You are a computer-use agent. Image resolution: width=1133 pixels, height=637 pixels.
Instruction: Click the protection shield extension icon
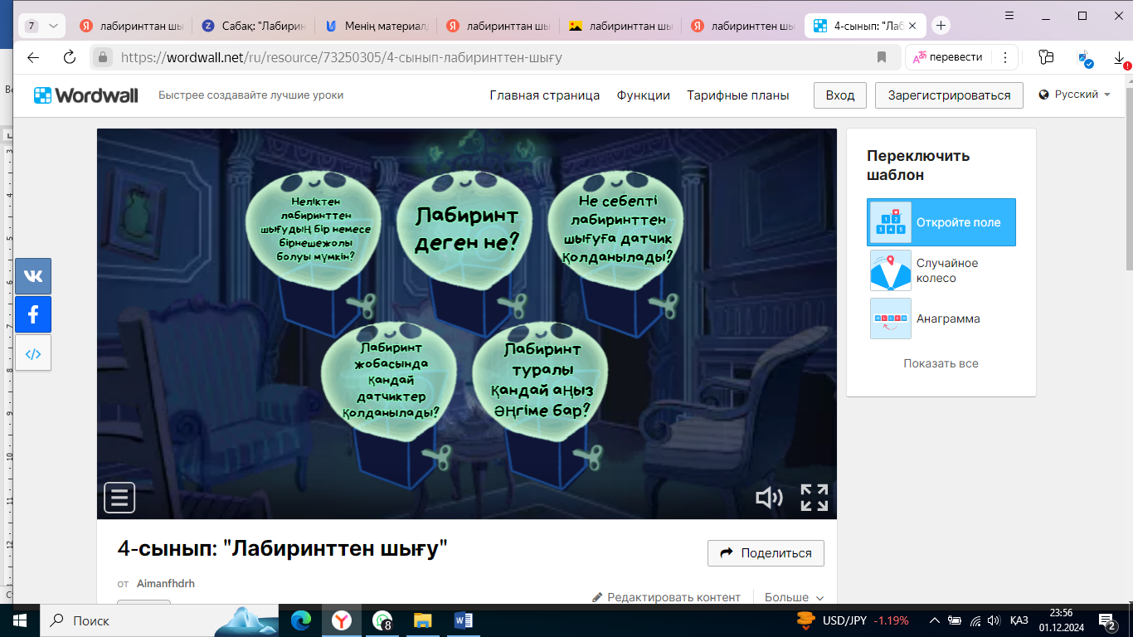1084,57
